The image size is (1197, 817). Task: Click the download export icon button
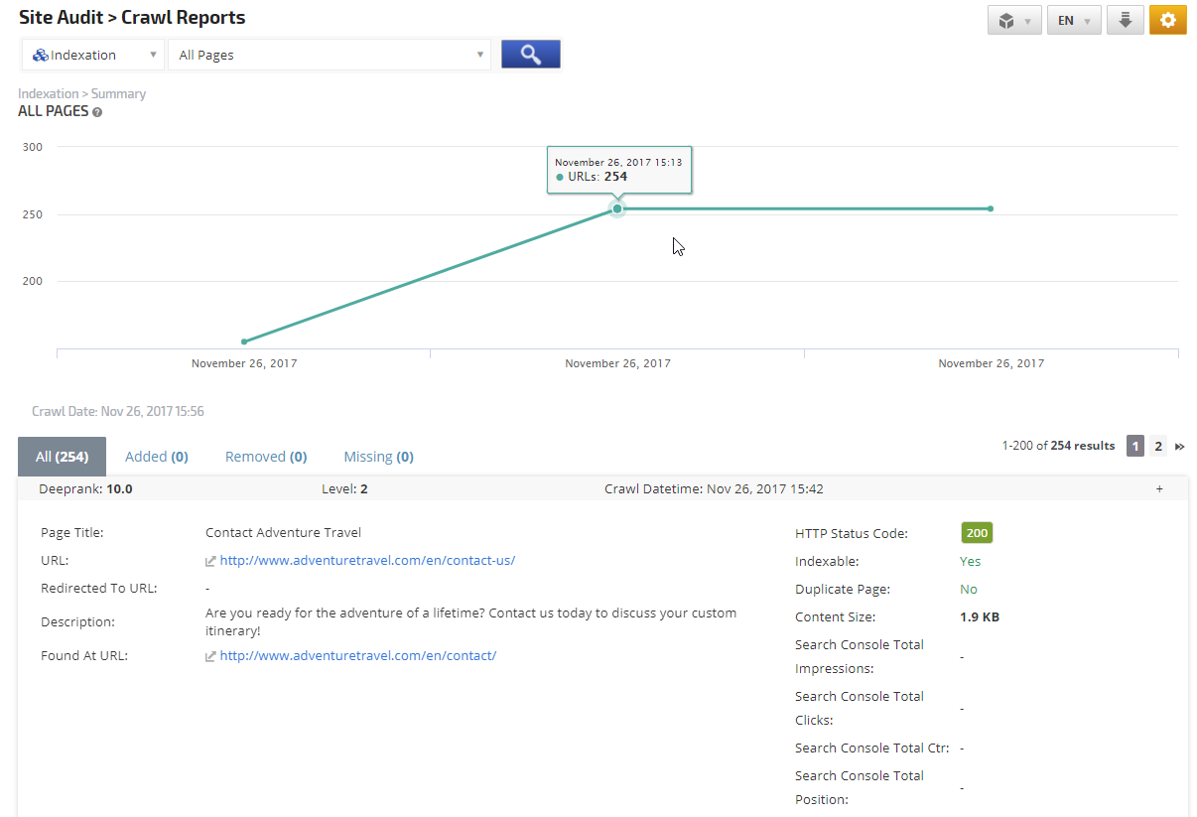point(1125,20)
